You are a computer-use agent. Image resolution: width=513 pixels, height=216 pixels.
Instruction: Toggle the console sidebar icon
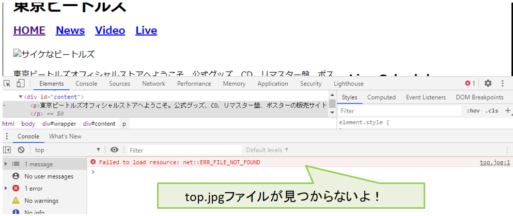[7, 150]
